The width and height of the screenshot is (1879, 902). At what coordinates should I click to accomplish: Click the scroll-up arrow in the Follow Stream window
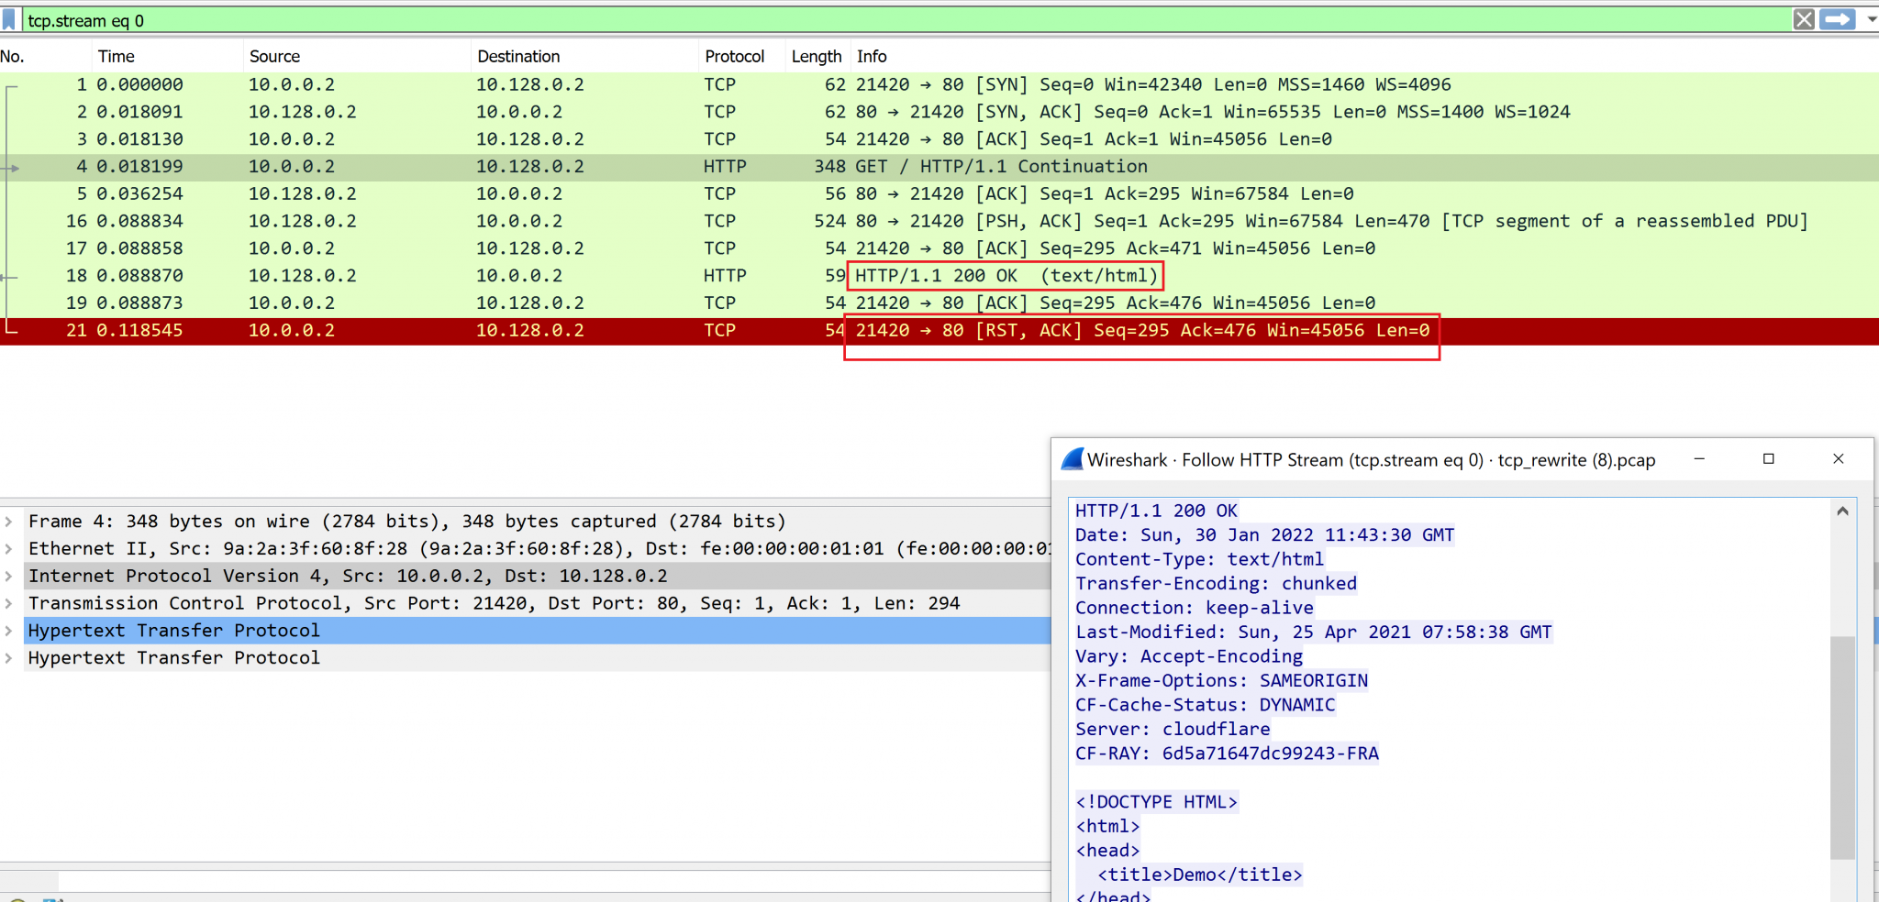pos(1842,511)
